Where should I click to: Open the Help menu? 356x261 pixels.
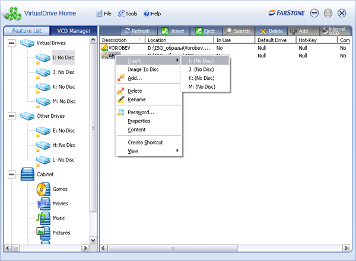click(152, 14)
